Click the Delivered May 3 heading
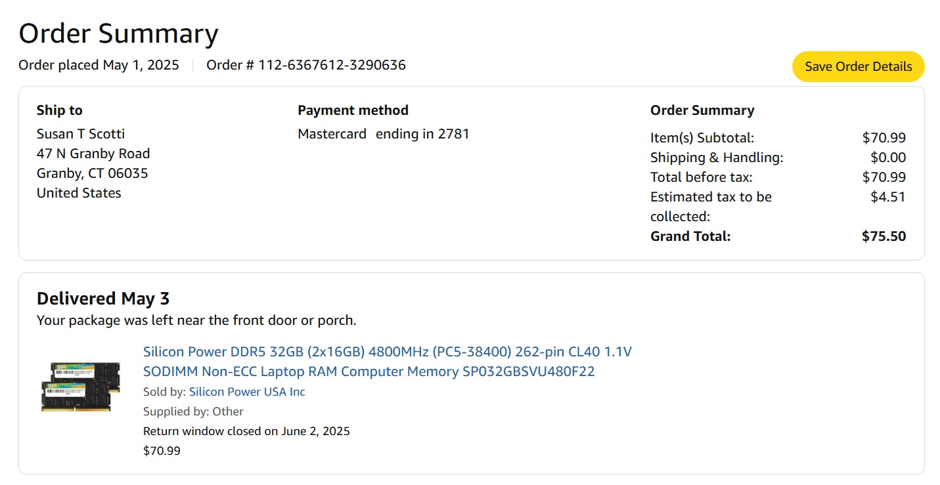The image size is (940, 485). coord(103,299)
